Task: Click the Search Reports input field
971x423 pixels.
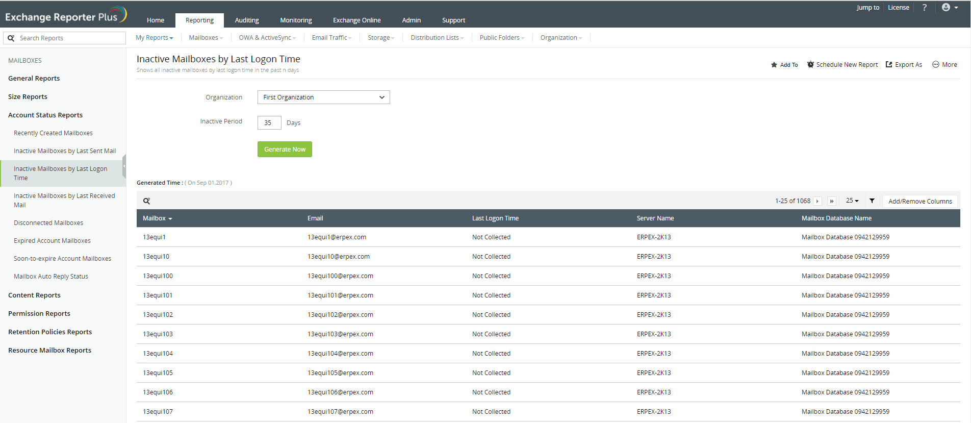Action: click(x=65, y=38)
